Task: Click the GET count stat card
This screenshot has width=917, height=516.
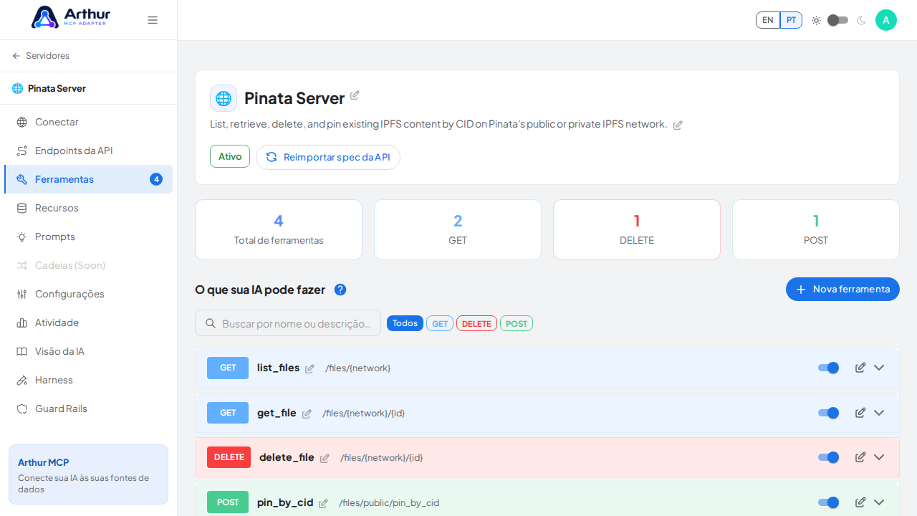Action: (x=458, y=229)
